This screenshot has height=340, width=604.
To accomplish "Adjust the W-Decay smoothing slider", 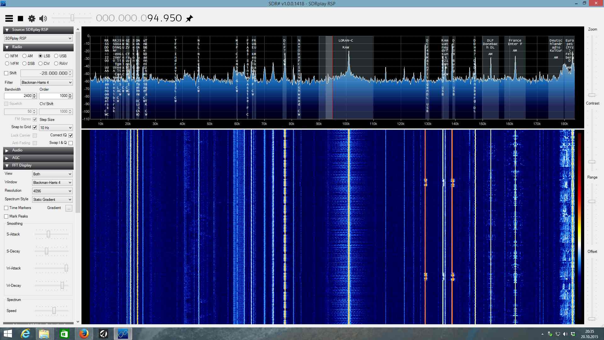I will point(62,286).
